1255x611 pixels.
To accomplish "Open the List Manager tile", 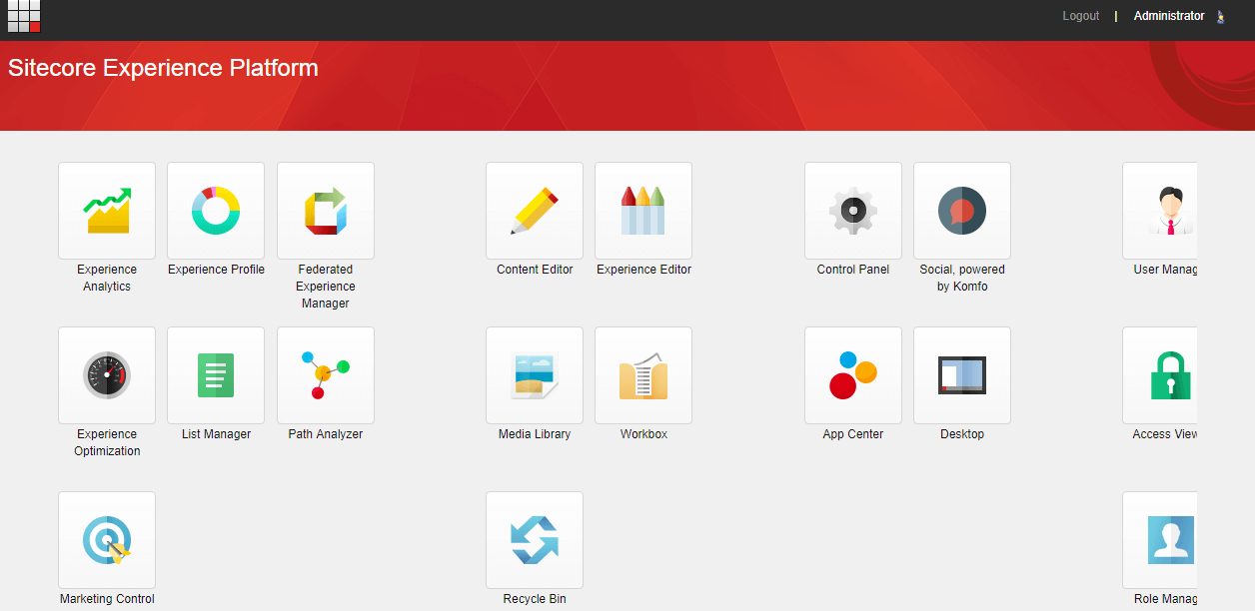I will click(x=216, y=375).
